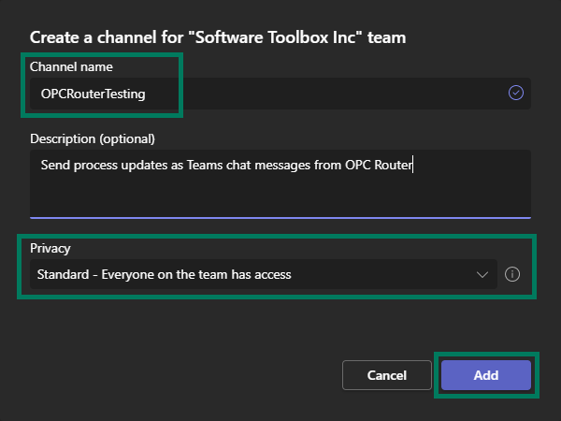561x421 pixels.
Task: Click the Channel name input field
Action: [x=280, y=94]
